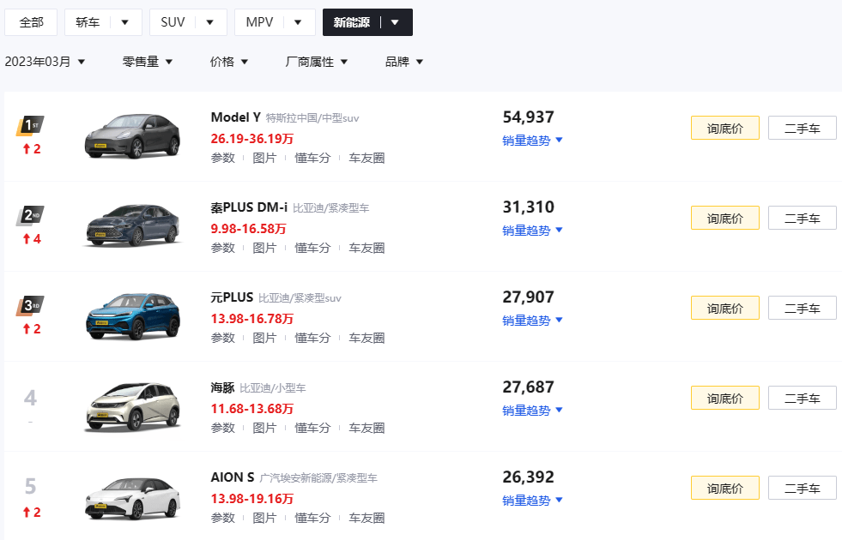
Task: Open the 2023年03月 date filter
Action: point(45,62)
